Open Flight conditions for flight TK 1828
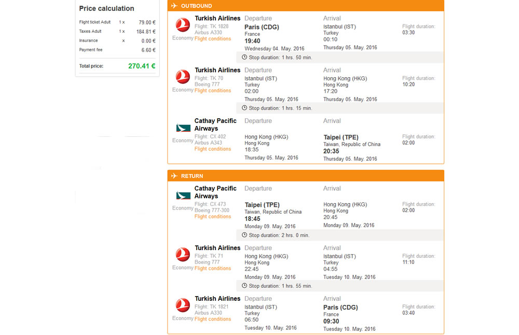 [x=213, y=39]
